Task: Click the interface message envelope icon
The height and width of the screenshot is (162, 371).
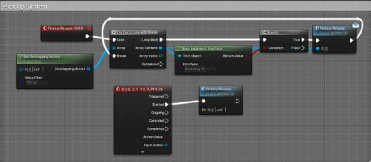Action: coord(356,25)
